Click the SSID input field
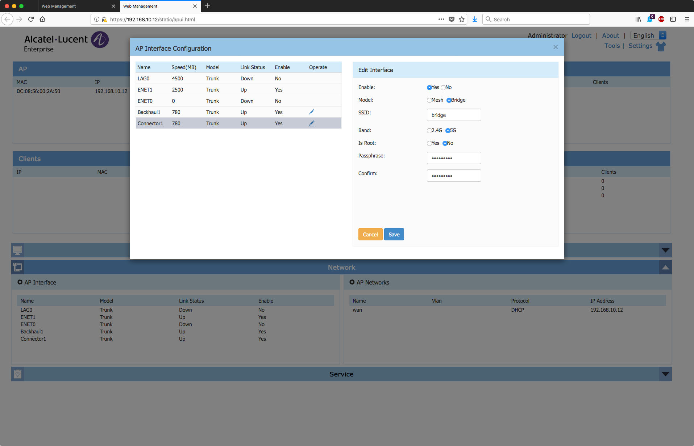The width and height of the screenshot is (694, 446). 454,115
